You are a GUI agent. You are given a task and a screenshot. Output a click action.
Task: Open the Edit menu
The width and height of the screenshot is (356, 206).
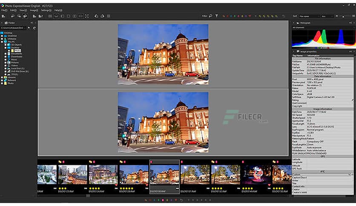(13, 10)
